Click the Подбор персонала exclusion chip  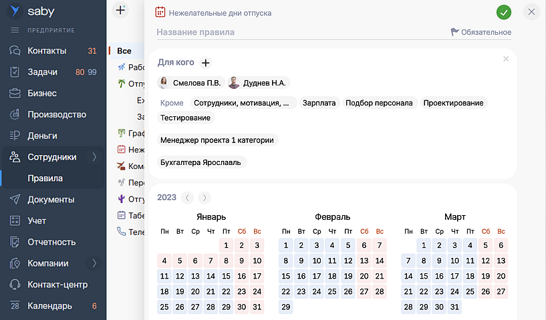click(379, 103)
